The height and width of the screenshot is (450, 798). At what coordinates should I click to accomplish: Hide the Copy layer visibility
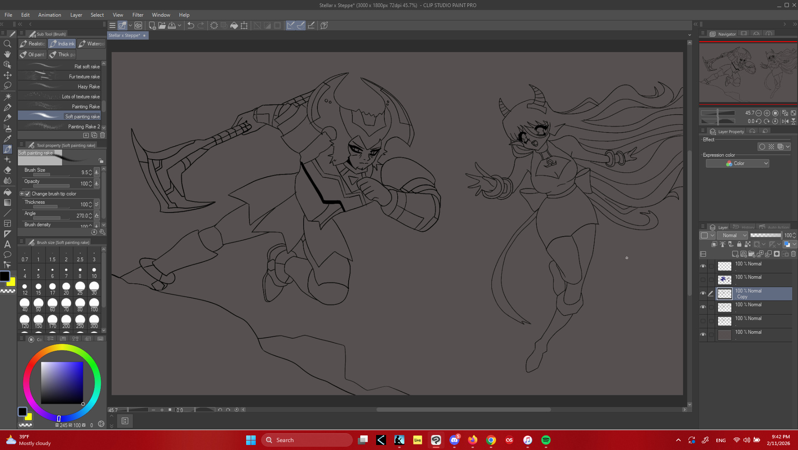tap(703, 293)
